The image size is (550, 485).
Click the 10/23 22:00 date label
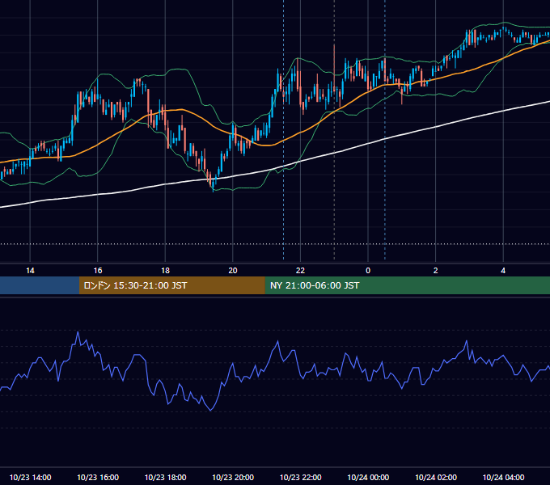(x=300, y=477)
